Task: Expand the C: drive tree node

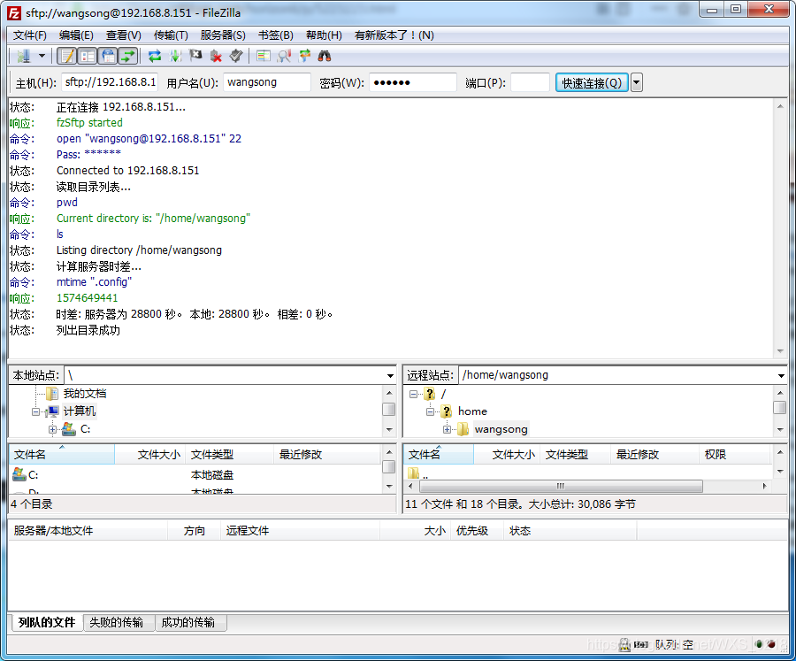Action: [x=52, y=429]
